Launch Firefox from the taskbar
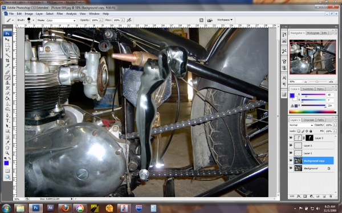This screenshot has width=342, height=213. (x=65, y=208)
